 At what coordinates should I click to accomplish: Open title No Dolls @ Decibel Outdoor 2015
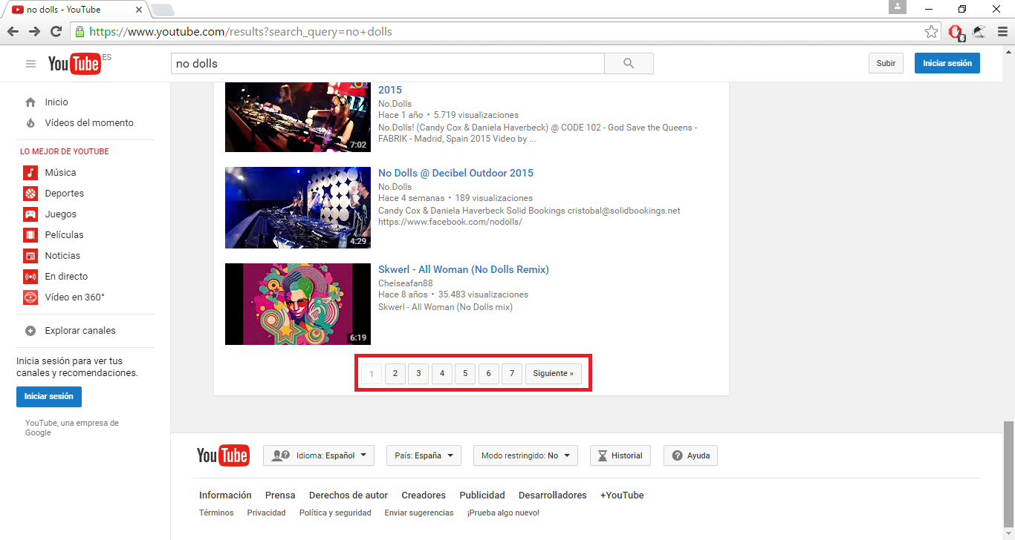pyautogui.click(x=455, y=173)
